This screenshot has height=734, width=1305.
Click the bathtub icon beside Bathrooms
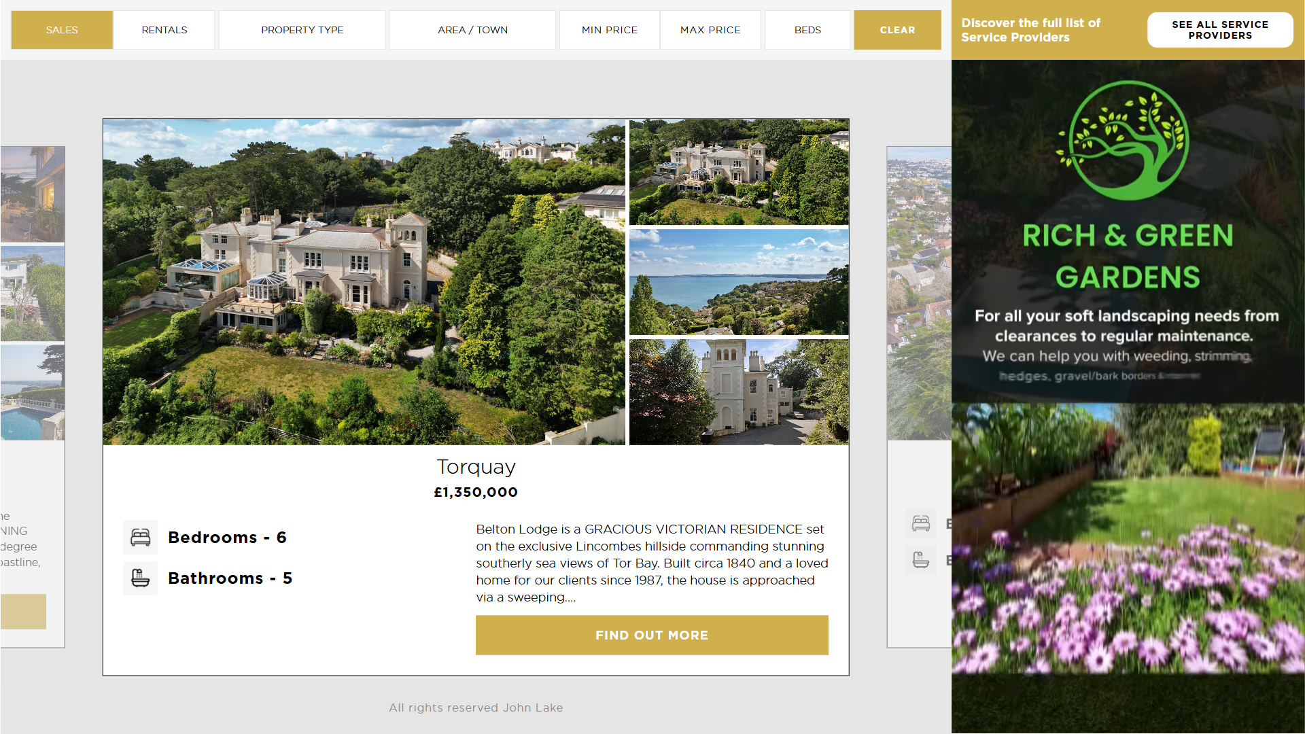coord(141,578)
